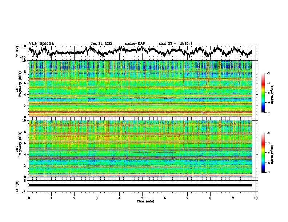Click the "3" tick on time axis

[97, 198]
